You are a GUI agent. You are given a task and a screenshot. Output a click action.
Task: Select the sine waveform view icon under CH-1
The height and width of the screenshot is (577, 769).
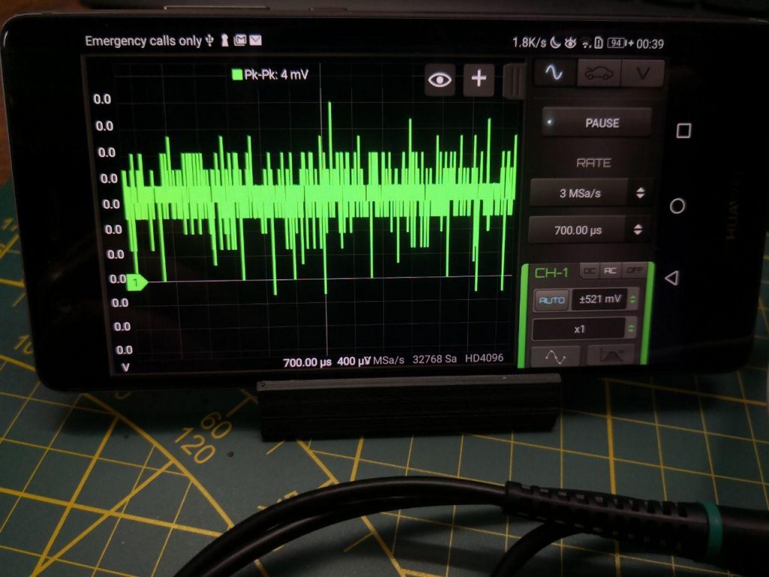(x=556, y=355)
